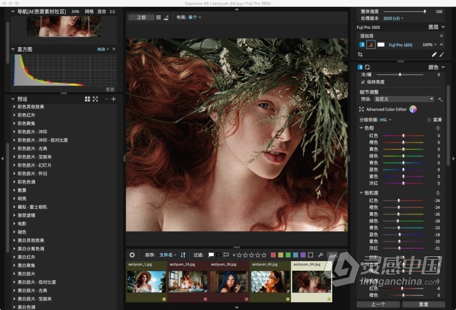456x310 pixels.
Task: Select the brush tool icon
Action: pos(441,54)
